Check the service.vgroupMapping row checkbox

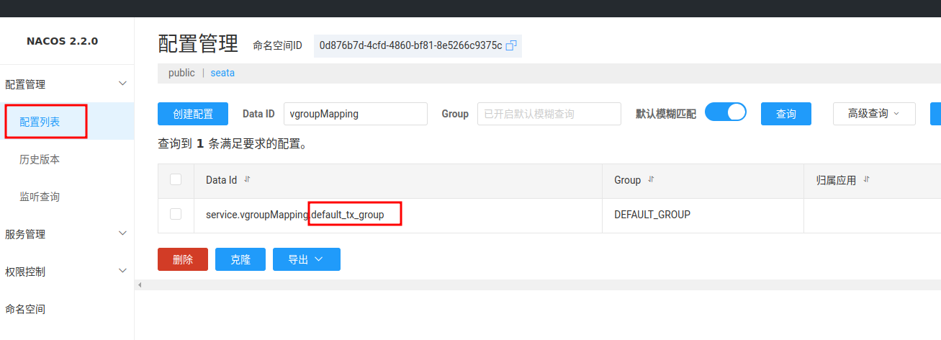point(176,214)
